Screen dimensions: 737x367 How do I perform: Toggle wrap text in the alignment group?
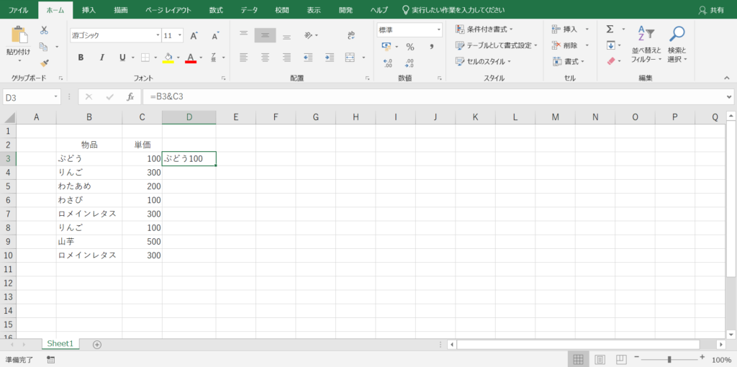coord(351,35)
